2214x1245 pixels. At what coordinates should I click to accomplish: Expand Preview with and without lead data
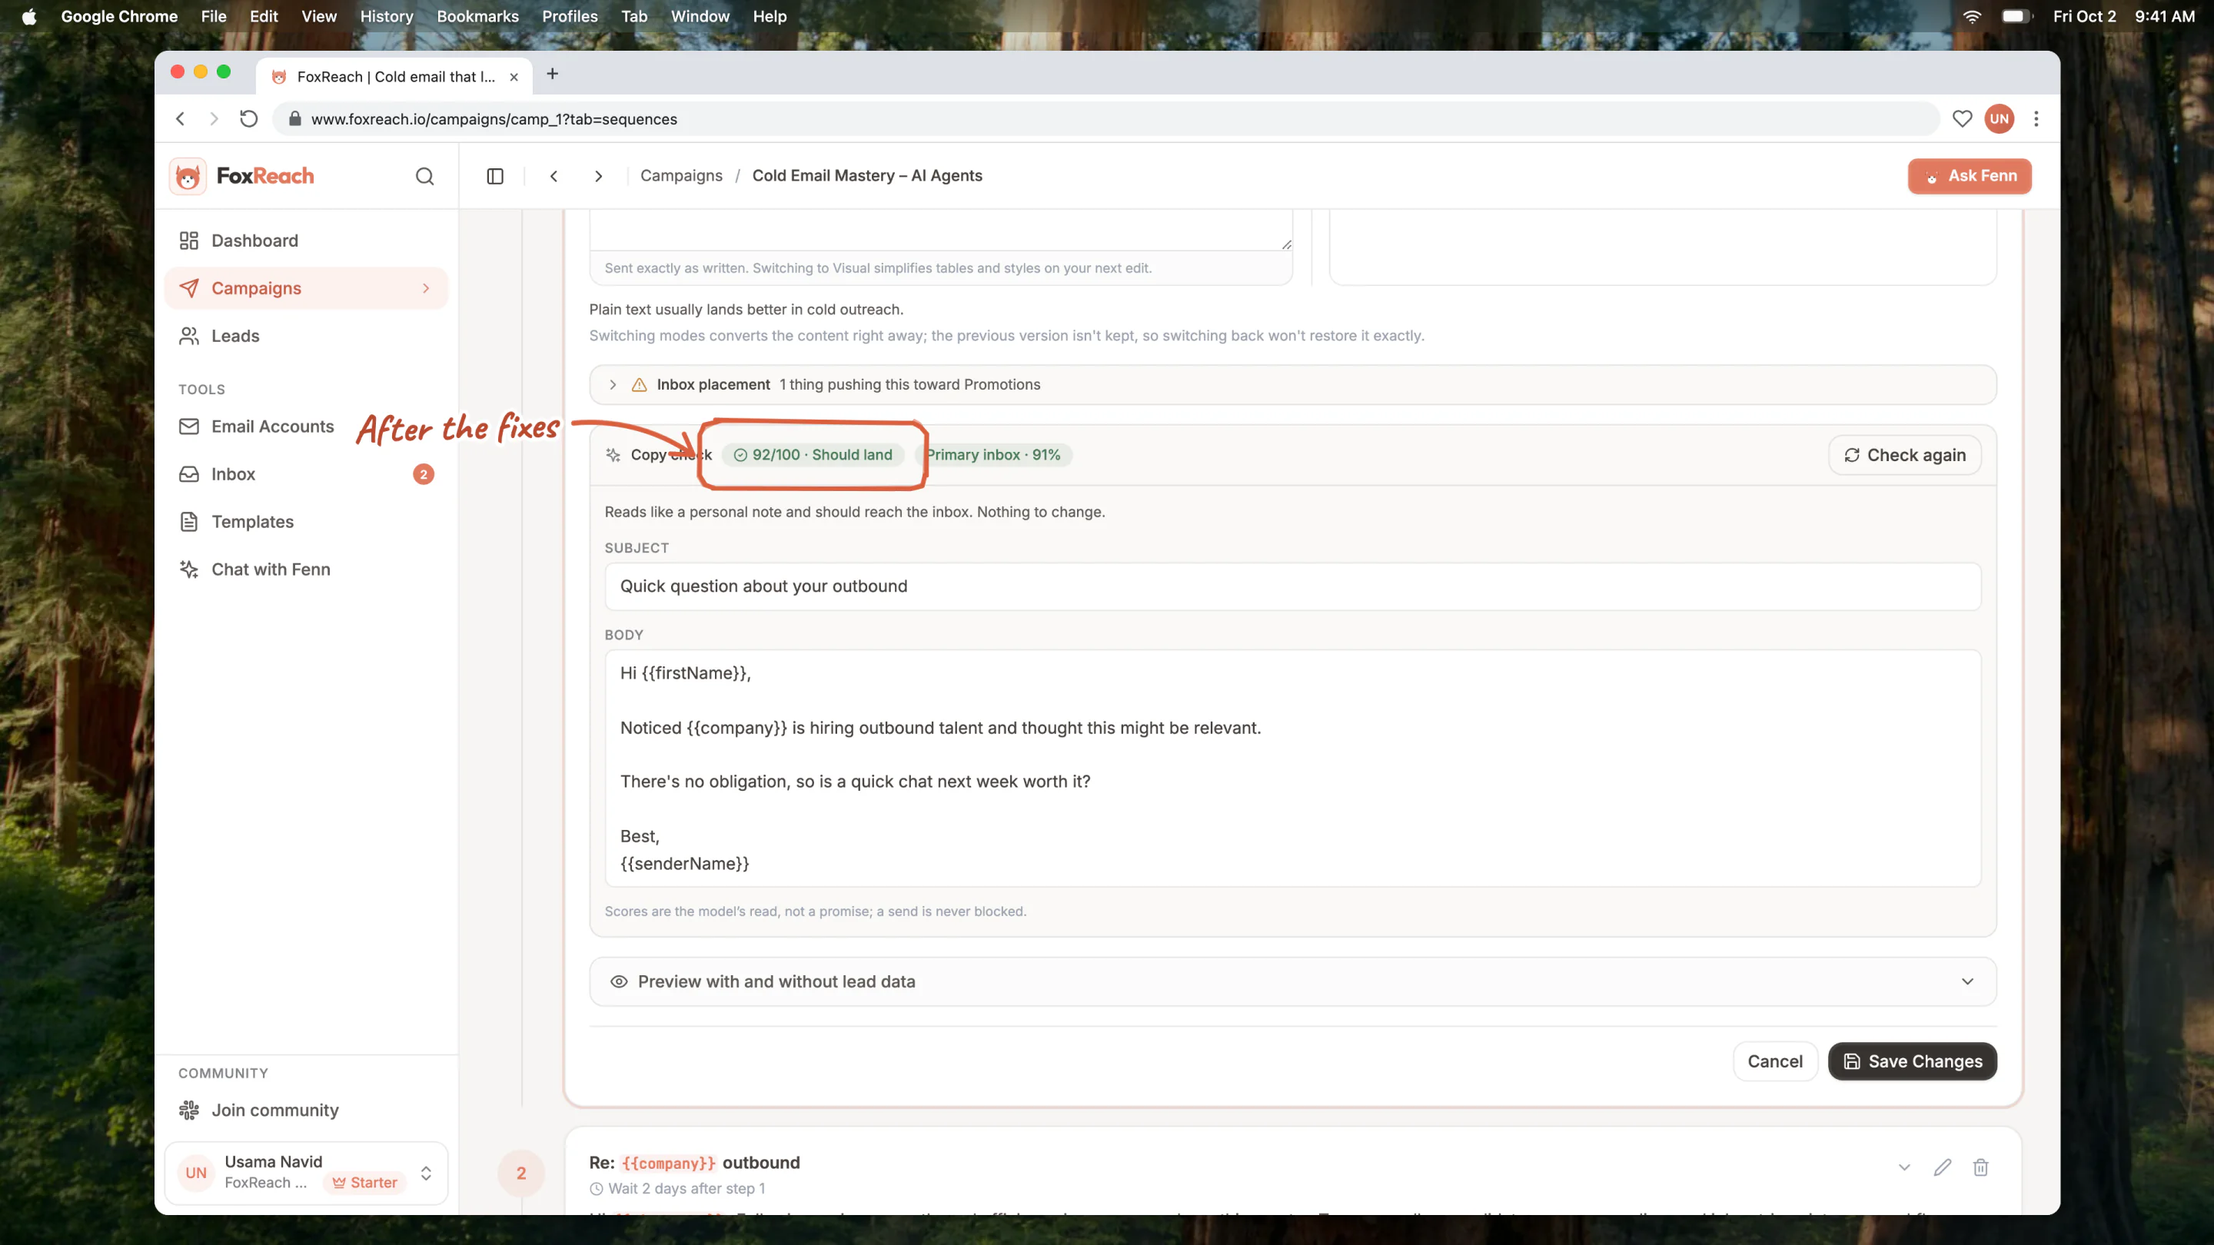[x=1292, y=982]
